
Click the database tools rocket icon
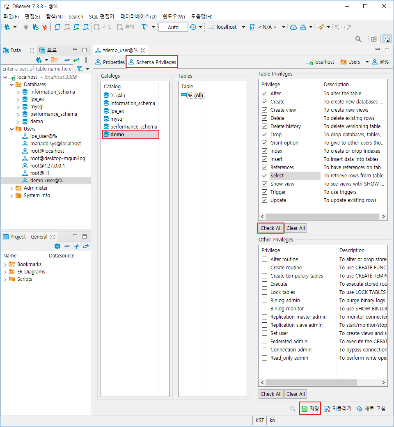click(321, 27)
